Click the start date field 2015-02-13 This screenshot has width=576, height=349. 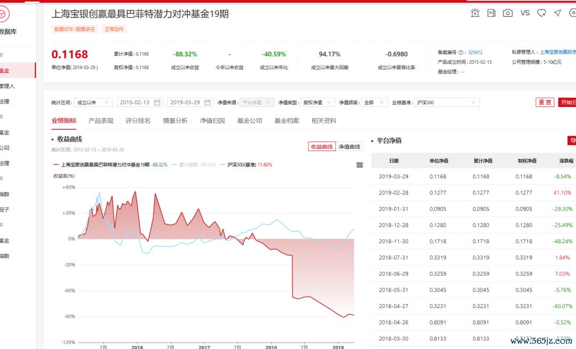pos(140,103)
